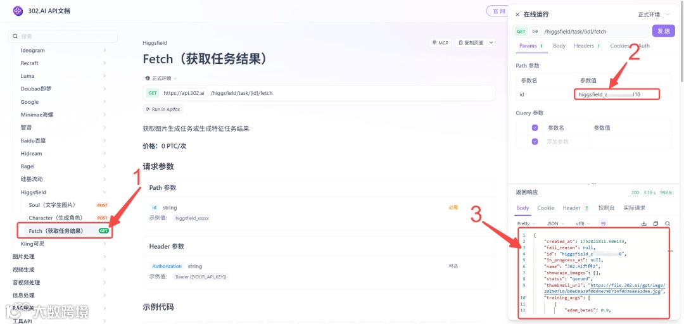This screenshot has height=324, width=684.
Task: Switch to the Cookies request tab
Action: (619, 46)
